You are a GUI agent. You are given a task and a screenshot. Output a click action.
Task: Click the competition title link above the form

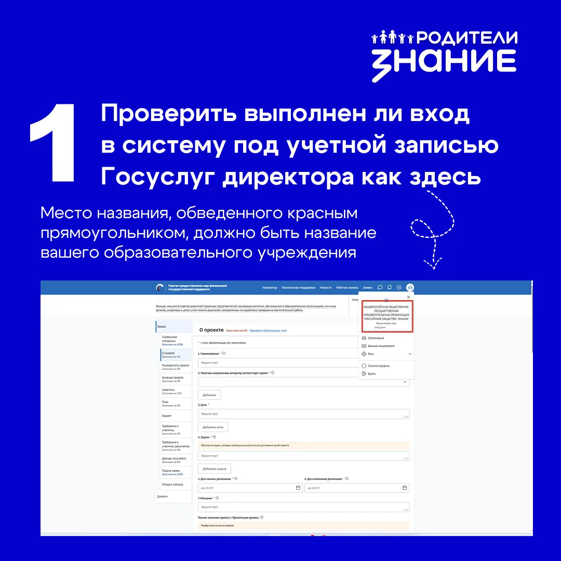coord(246,308)
